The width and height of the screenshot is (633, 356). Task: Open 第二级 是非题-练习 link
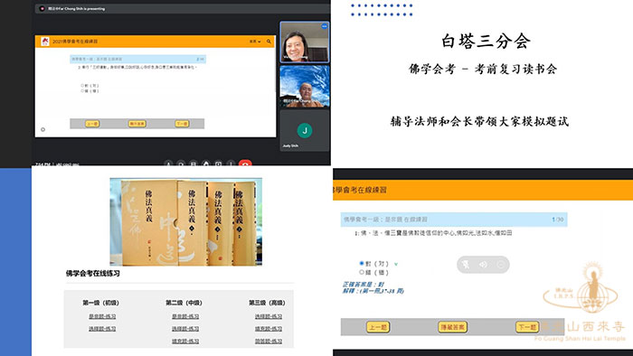coord(185,316)
